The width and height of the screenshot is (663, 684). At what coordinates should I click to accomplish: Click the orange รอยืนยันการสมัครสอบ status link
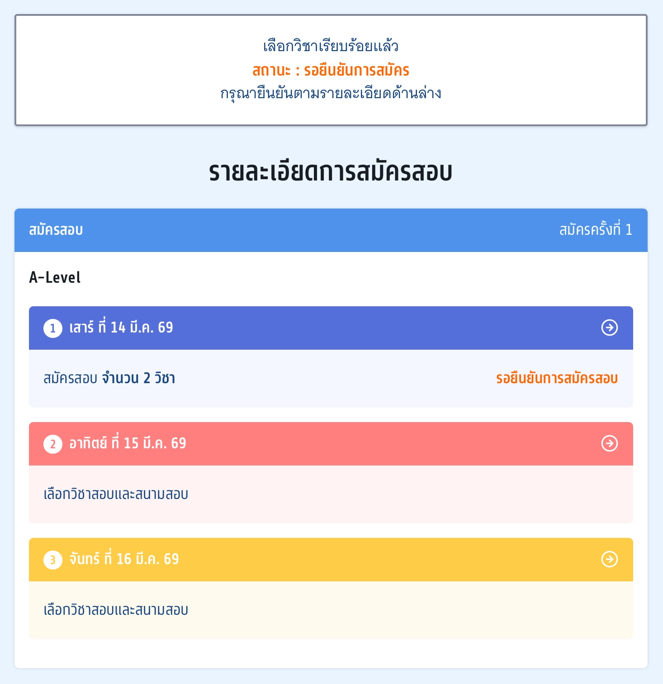tap(557, 378)
